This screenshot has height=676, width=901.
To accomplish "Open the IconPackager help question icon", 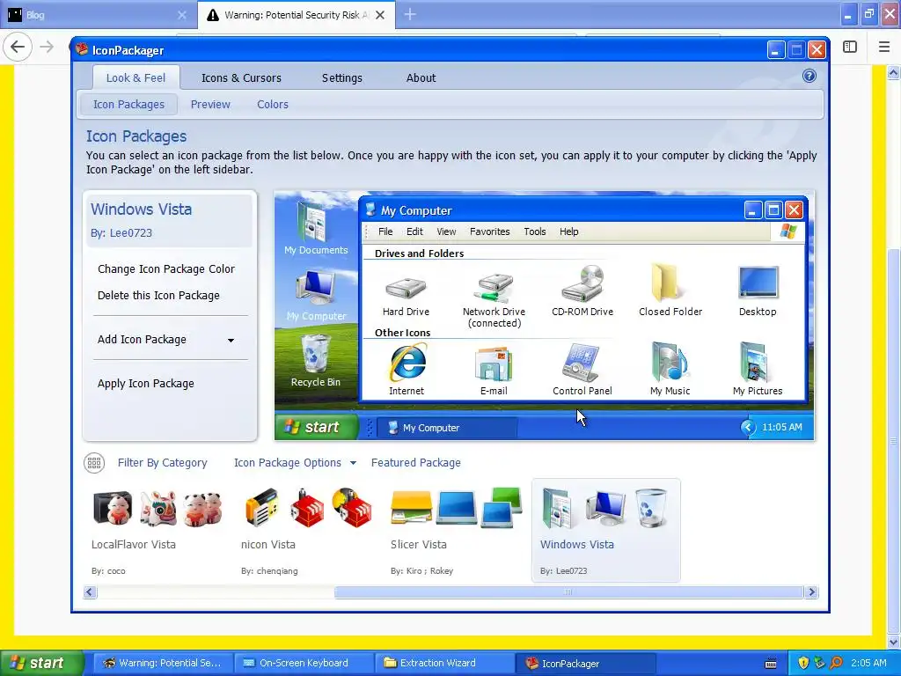I will pos(809,76).
